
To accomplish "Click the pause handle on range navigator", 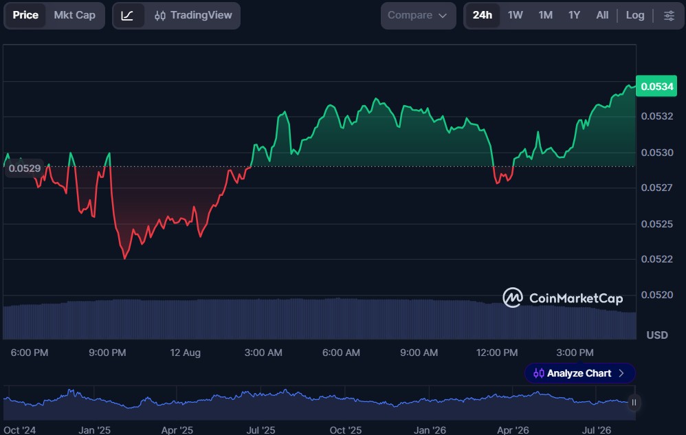I will [634, 403].
